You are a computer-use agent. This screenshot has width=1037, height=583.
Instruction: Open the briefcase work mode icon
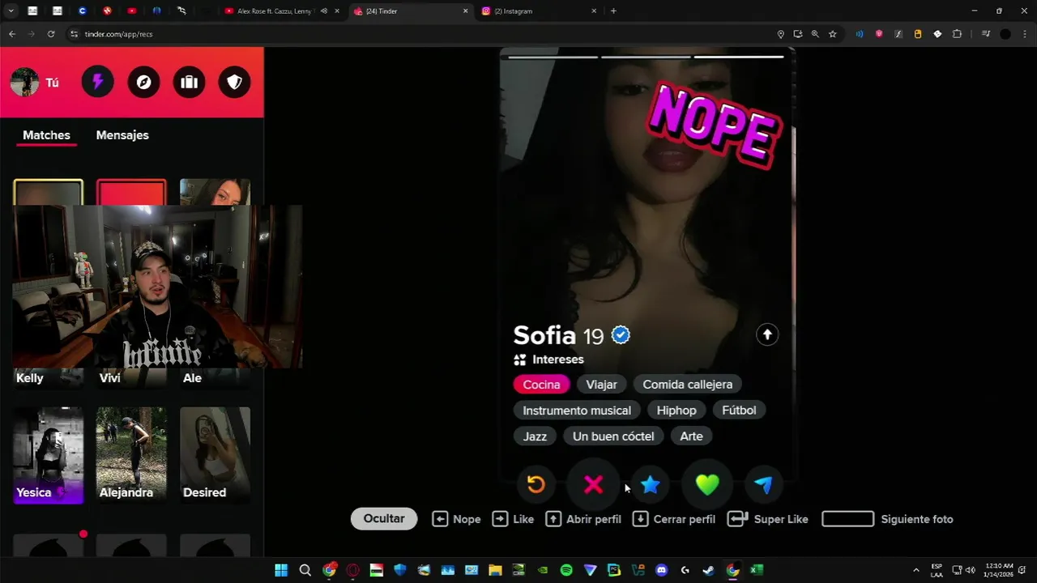[189, 82]
